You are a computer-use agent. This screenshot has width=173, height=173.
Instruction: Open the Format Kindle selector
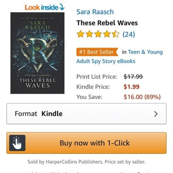(x=86, y=114)
